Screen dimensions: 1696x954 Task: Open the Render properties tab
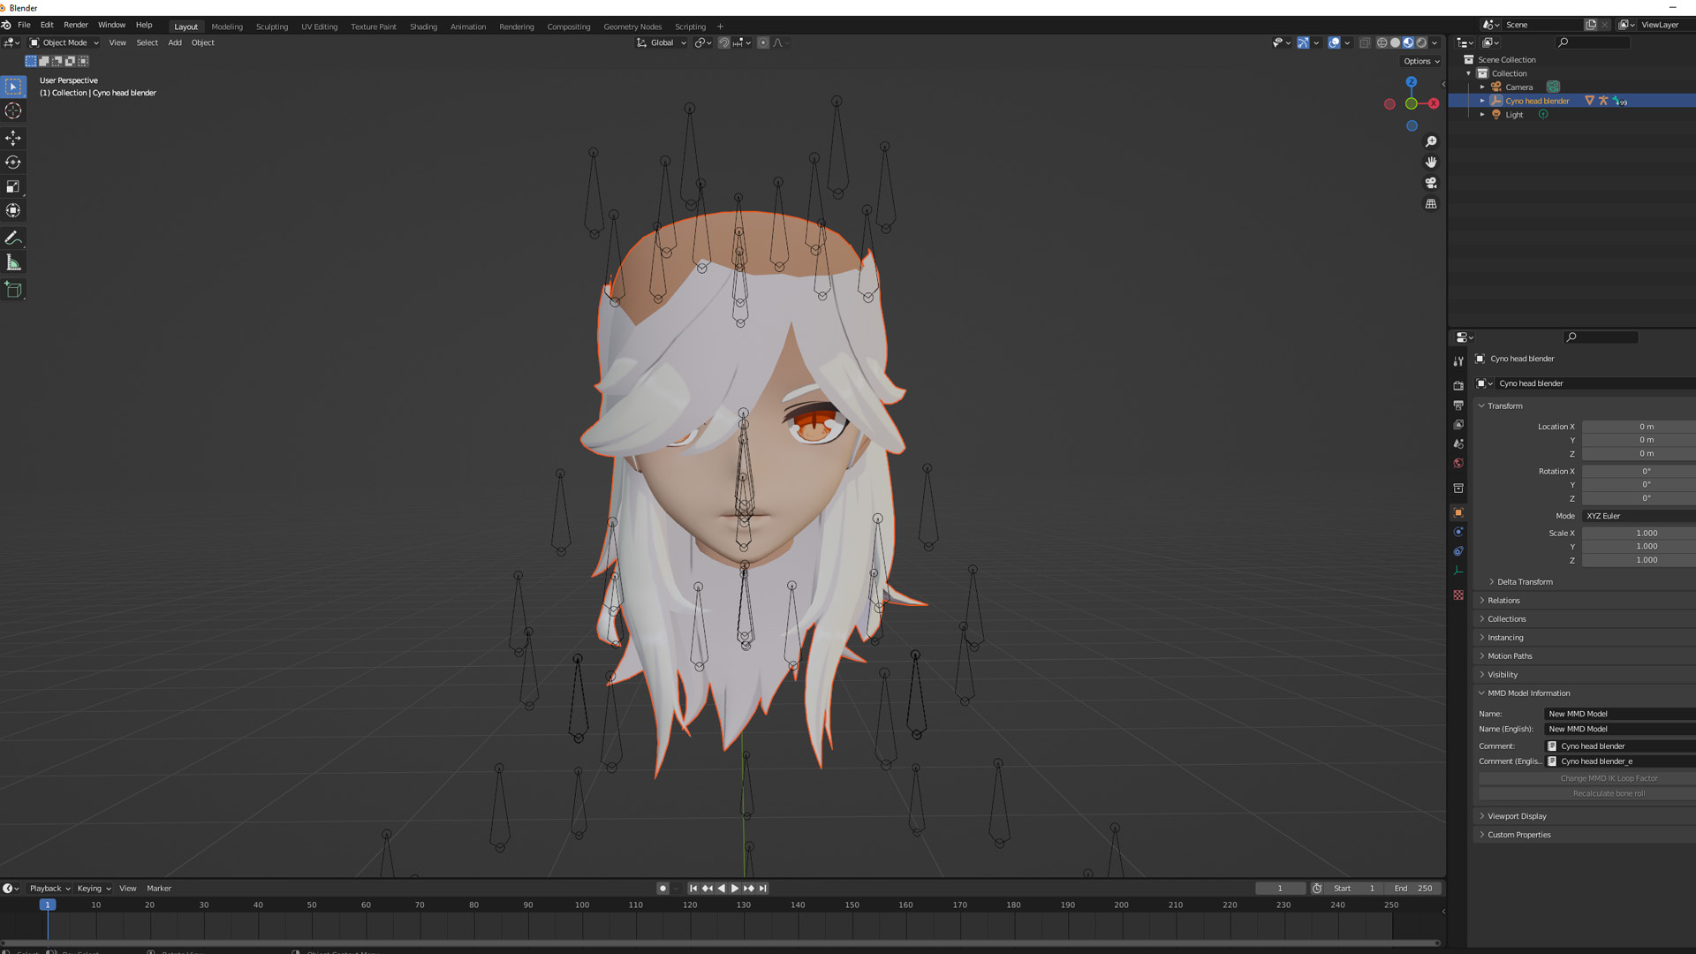1458,386
